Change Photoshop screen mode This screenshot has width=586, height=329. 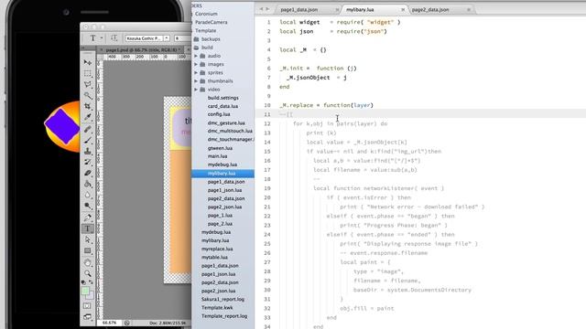tap(87, 317)
